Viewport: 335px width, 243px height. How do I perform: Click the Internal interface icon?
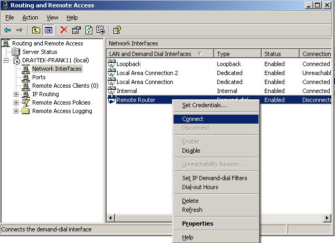112,90
